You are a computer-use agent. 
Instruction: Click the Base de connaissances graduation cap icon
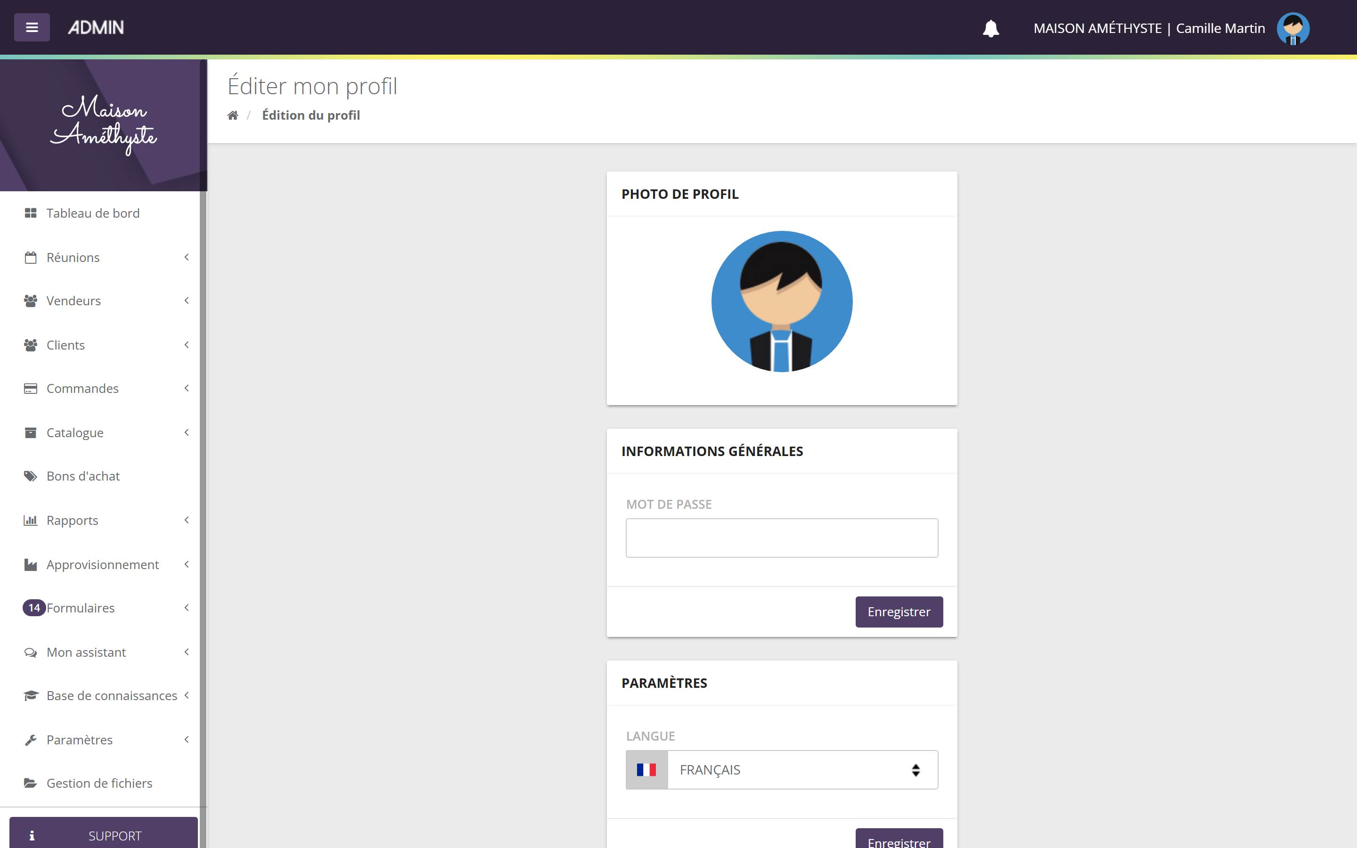(x=30, y=696)
